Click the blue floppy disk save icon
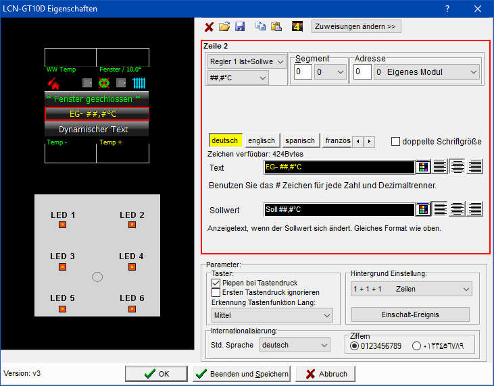The width and height of the screenshot is (494, 386). pos(239,27)
